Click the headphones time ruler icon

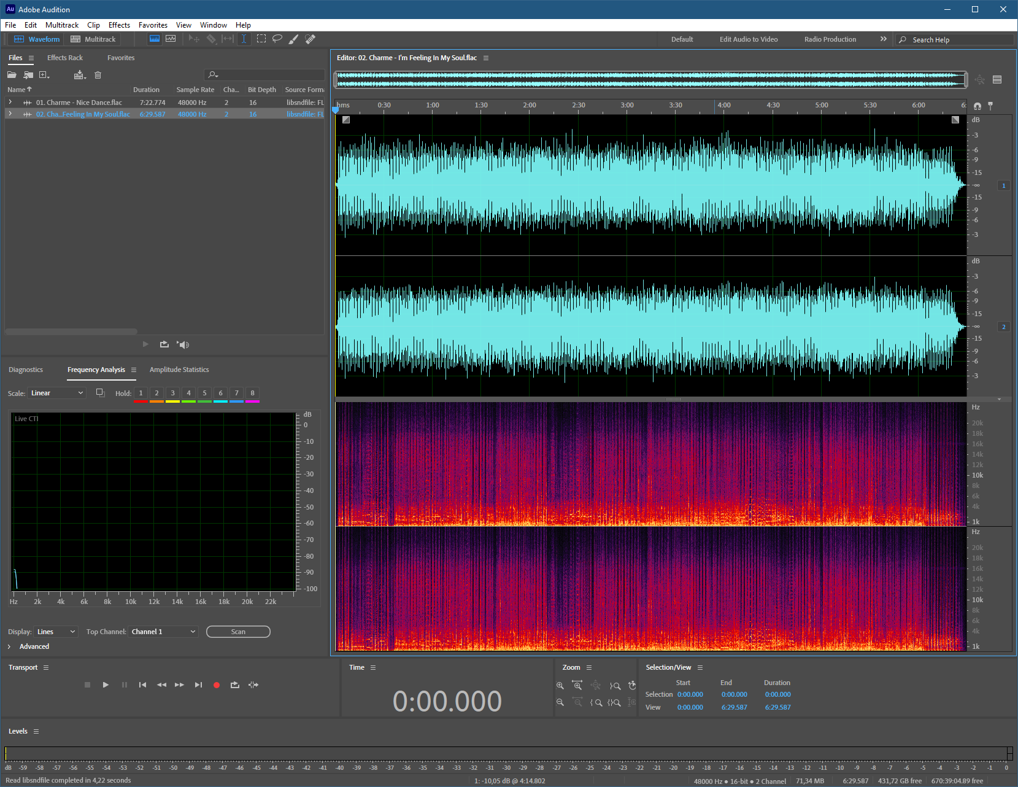tap(978, 106)
